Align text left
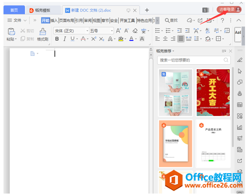 tap(158, 39)
